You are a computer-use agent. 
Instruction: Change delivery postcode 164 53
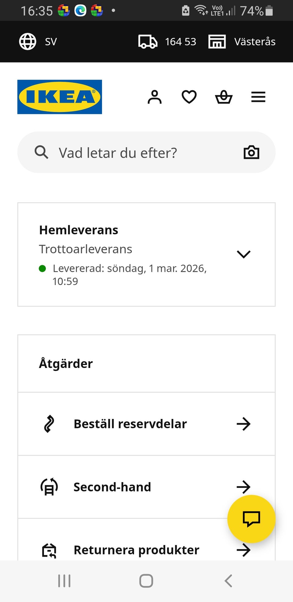[167, 41]
